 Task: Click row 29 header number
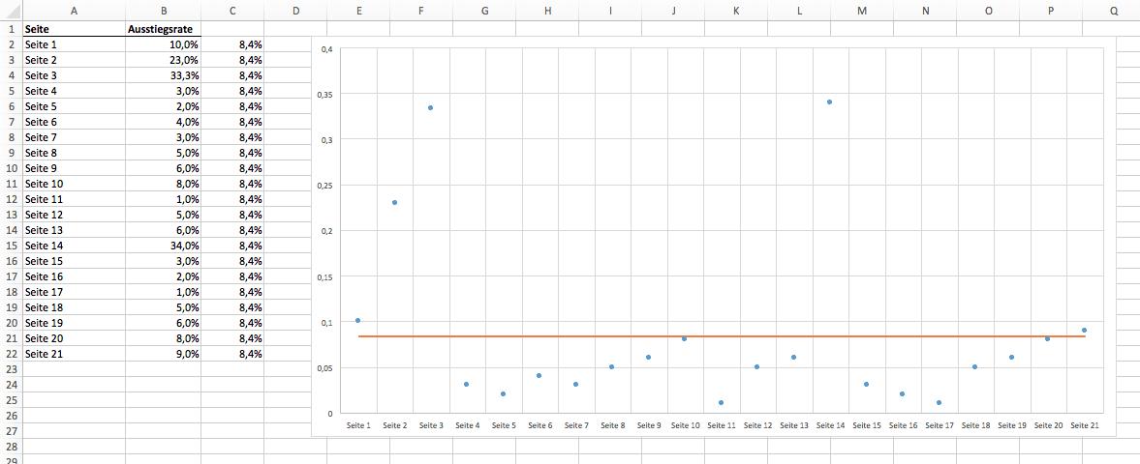click(x=11, y=460)
